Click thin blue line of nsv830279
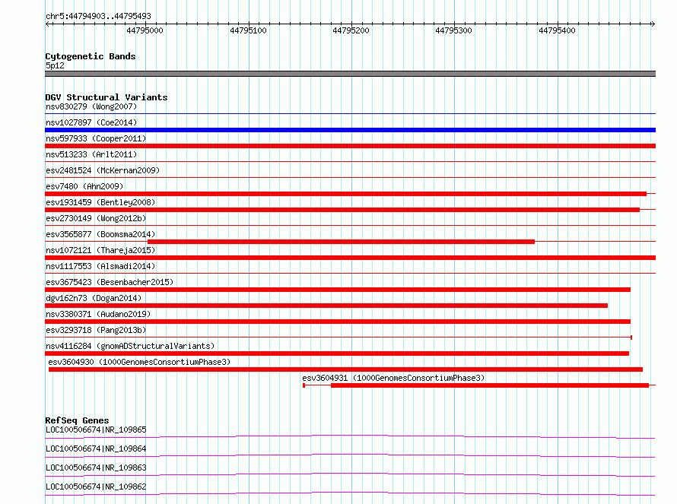The image size is (677, 504). pyautogui.click(x=350, y=114)
